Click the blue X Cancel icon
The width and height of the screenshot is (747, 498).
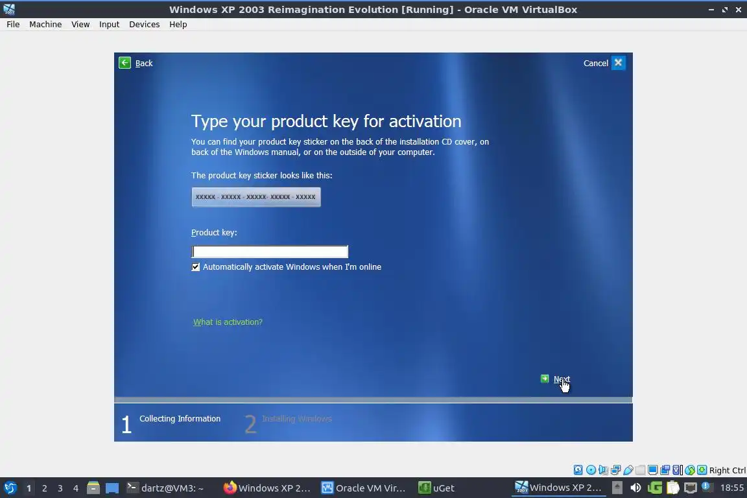(x=619, y=63)
